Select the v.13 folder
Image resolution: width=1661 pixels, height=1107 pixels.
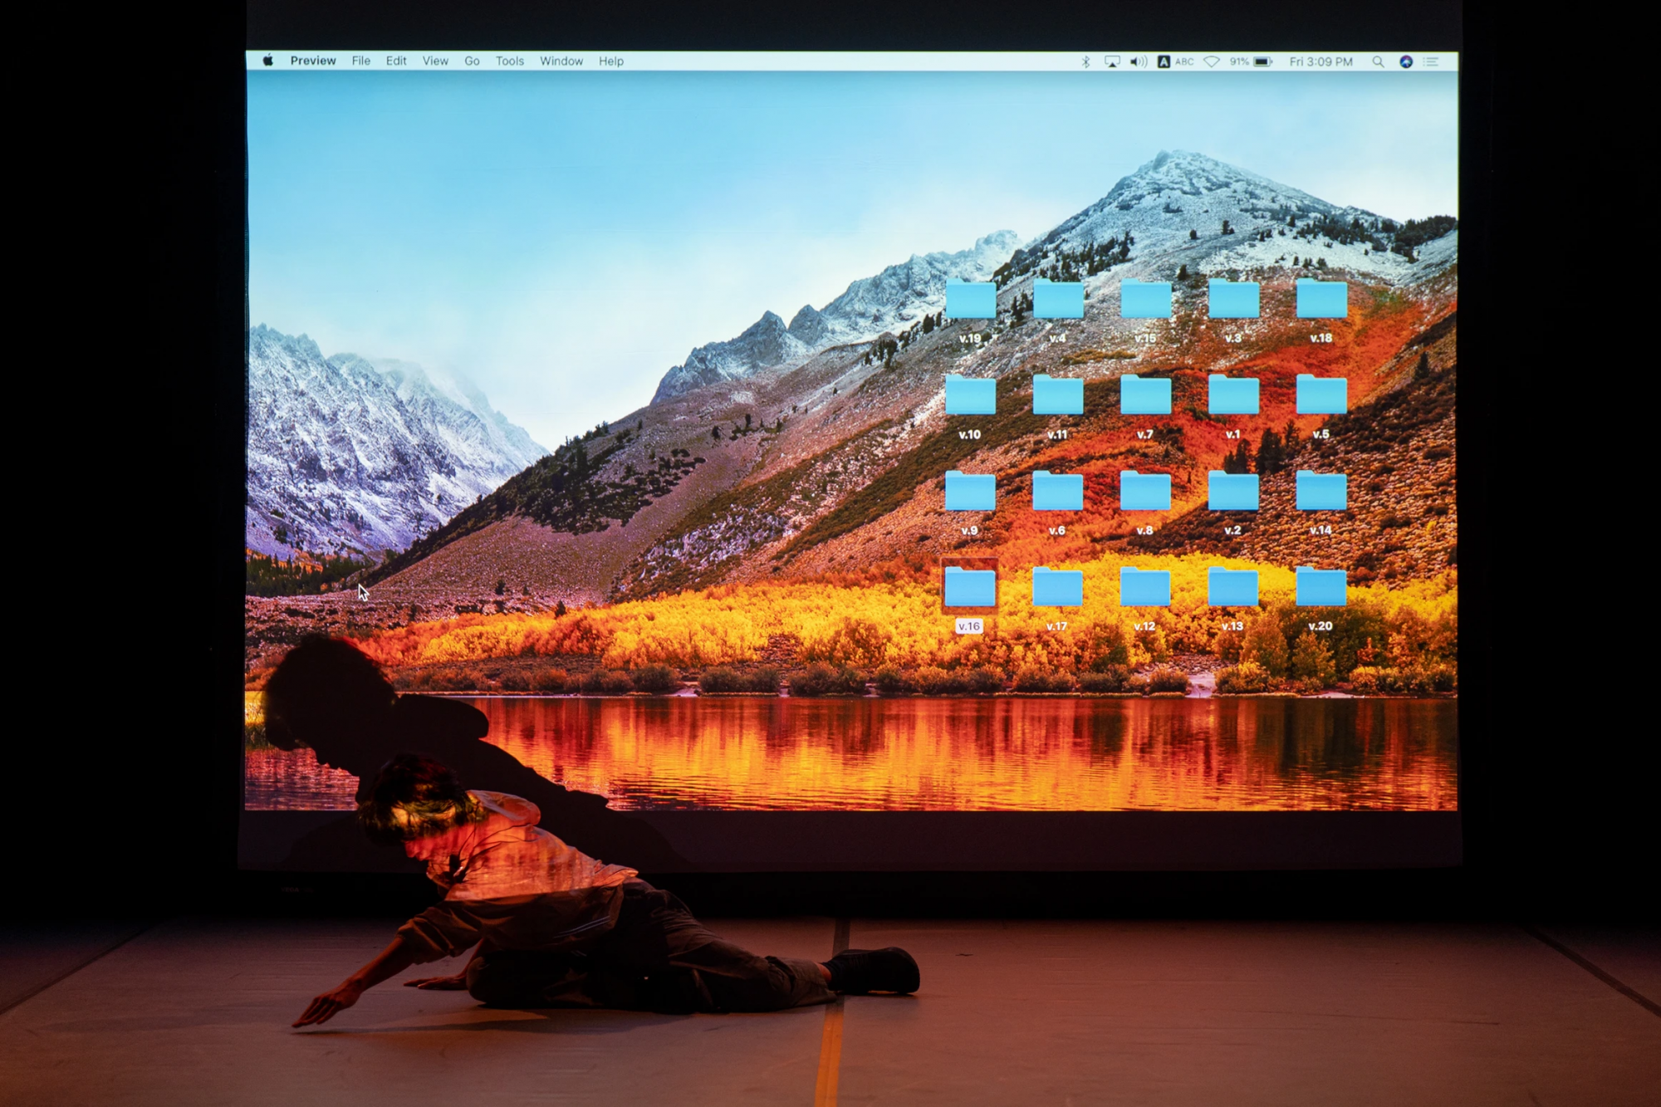1233,587
